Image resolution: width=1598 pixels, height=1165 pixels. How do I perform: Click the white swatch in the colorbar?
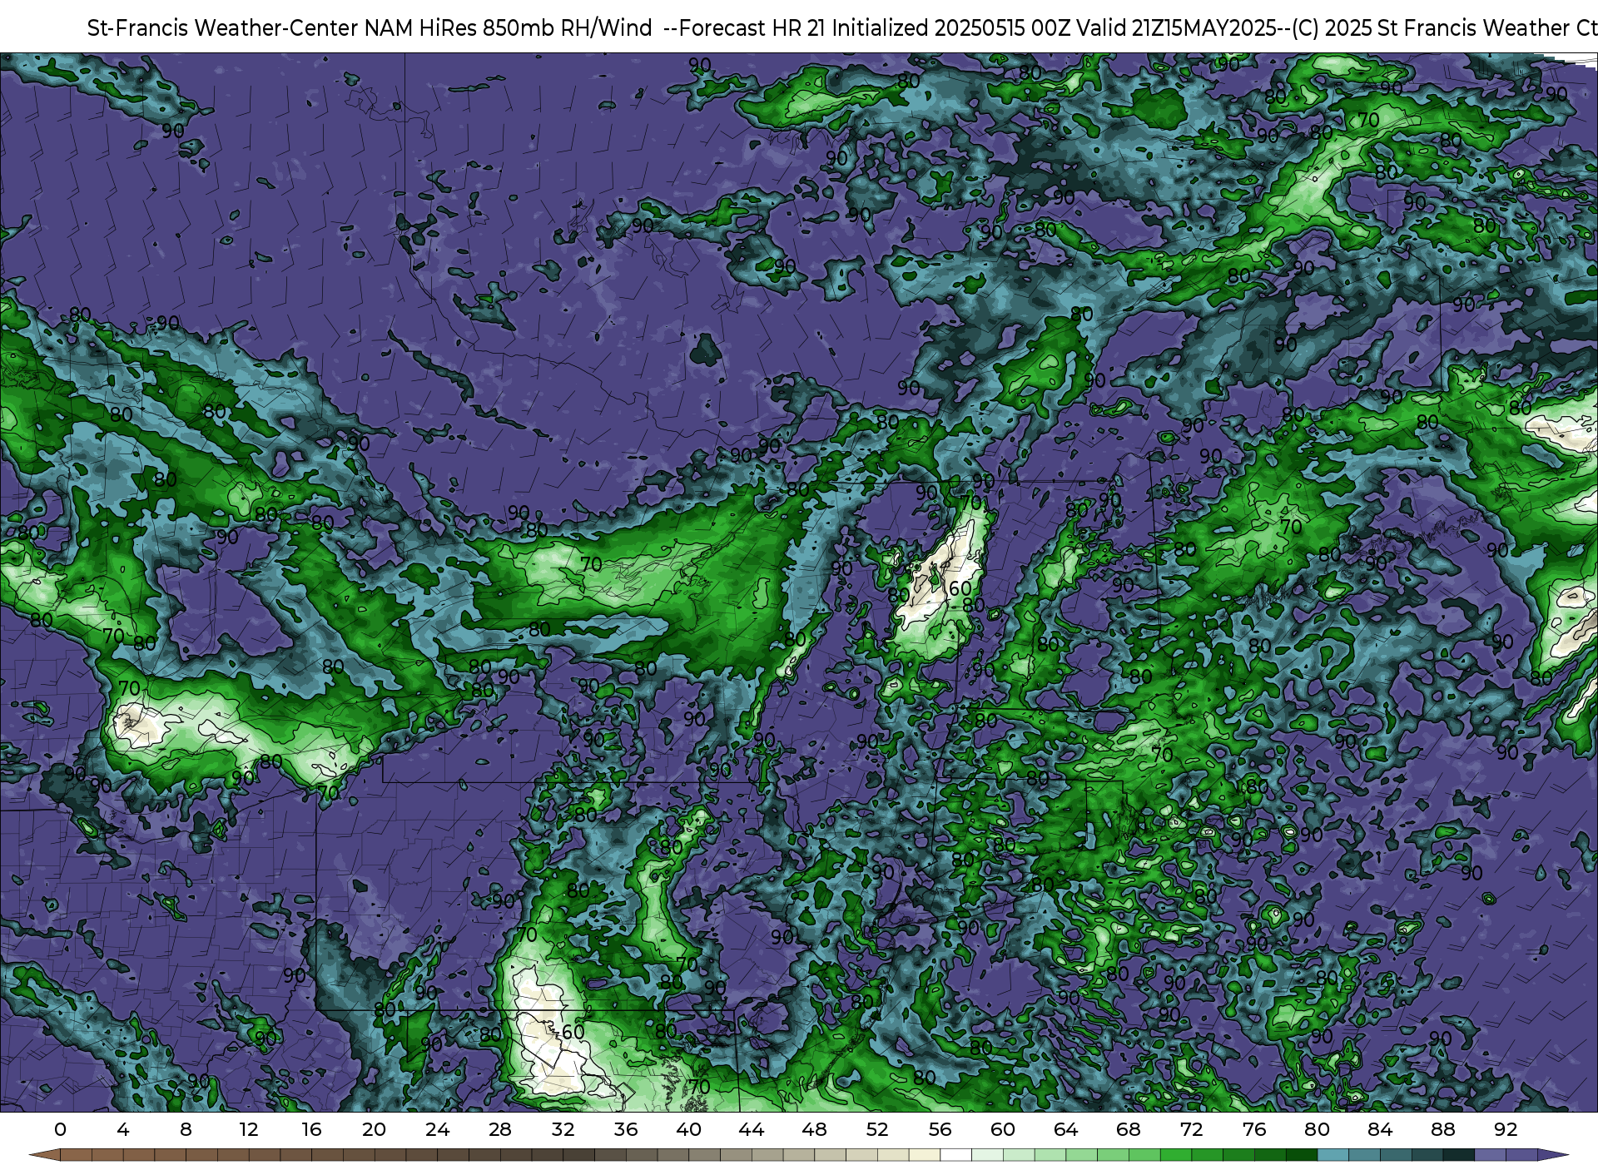click(955, 1155)
